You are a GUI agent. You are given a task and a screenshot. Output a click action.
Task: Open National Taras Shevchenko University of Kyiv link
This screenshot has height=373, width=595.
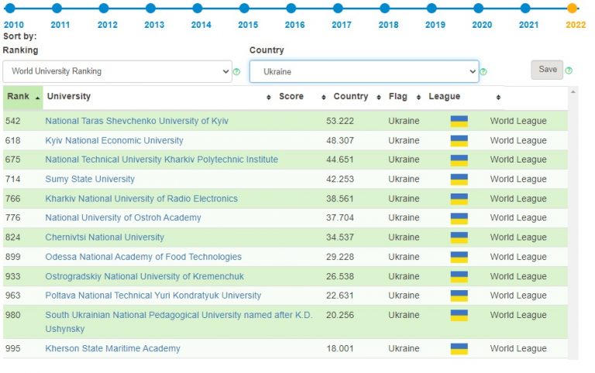[x=136, y=121]
